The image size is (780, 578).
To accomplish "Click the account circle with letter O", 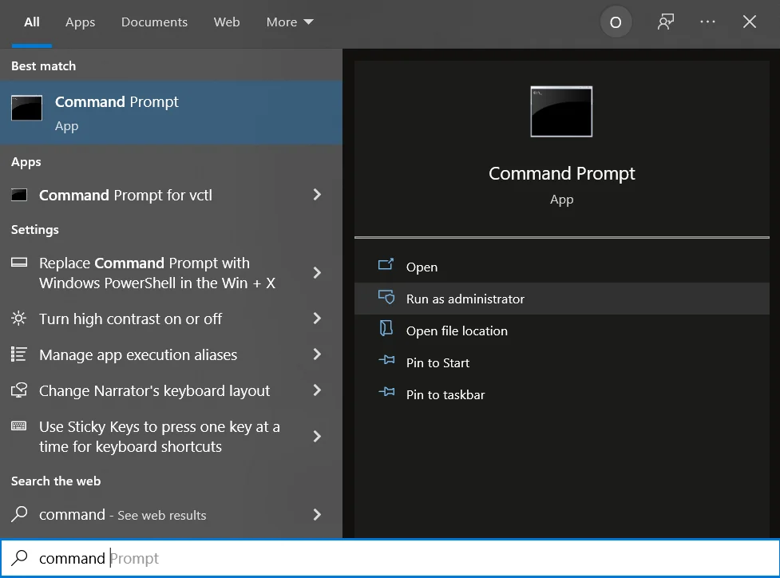I will [x=616, y=22].
